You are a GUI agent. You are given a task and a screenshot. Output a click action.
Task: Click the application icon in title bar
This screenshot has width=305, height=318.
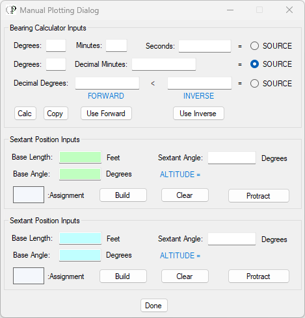pyautogui.click(x=11, y=10)
